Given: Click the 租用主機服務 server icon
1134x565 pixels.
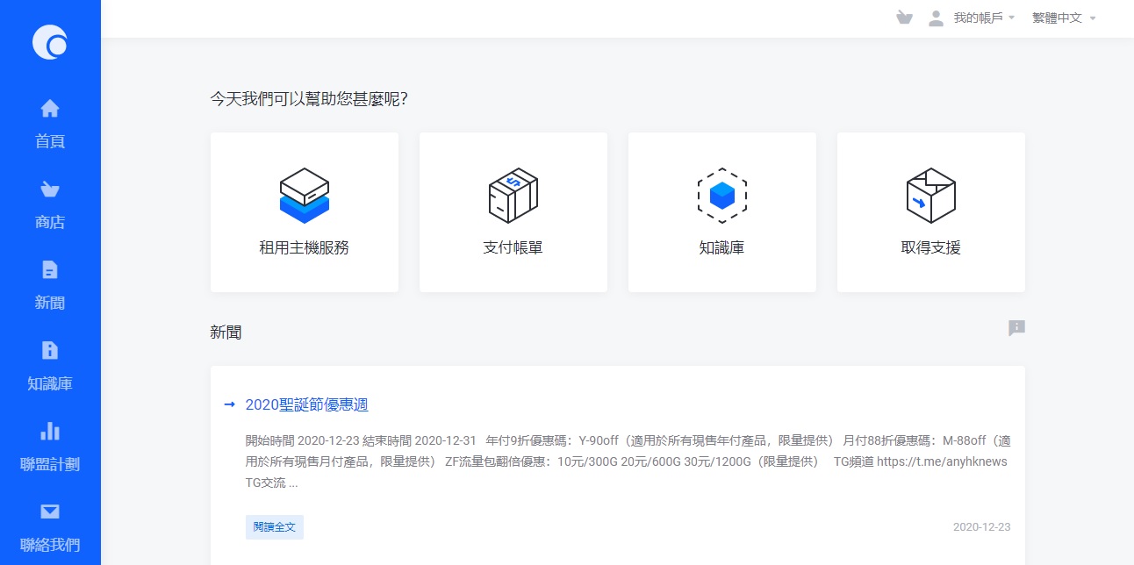Looking at the screenshot, I should click(x=305, y=195).
